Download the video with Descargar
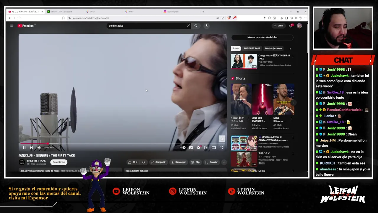Screen dimensions: 378x213 (x=178, y=162)
